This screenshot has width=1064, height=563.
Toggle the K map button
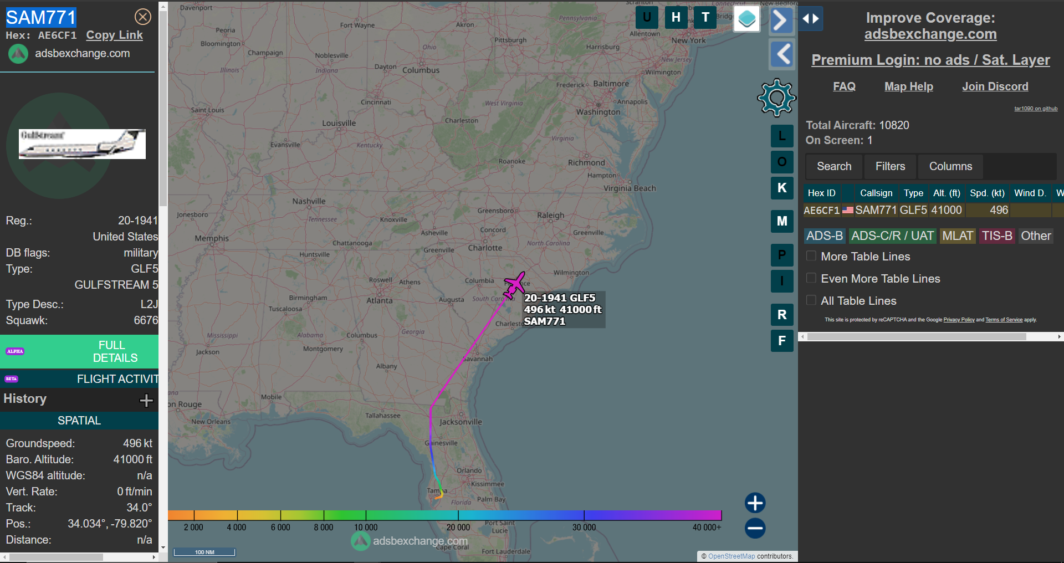pyautogui.click(x=782, y=188)
